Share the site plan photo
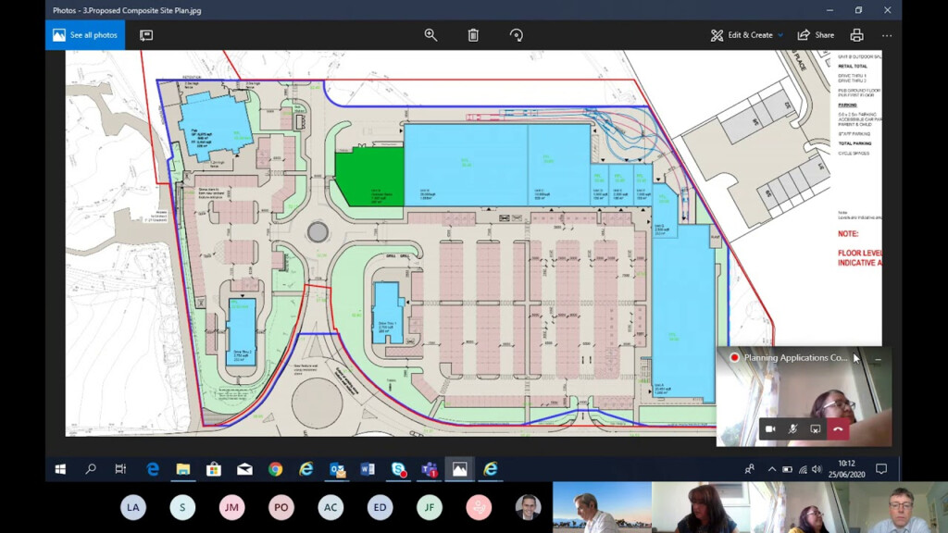This screenshot has height=533, width=948. (816, 35)
